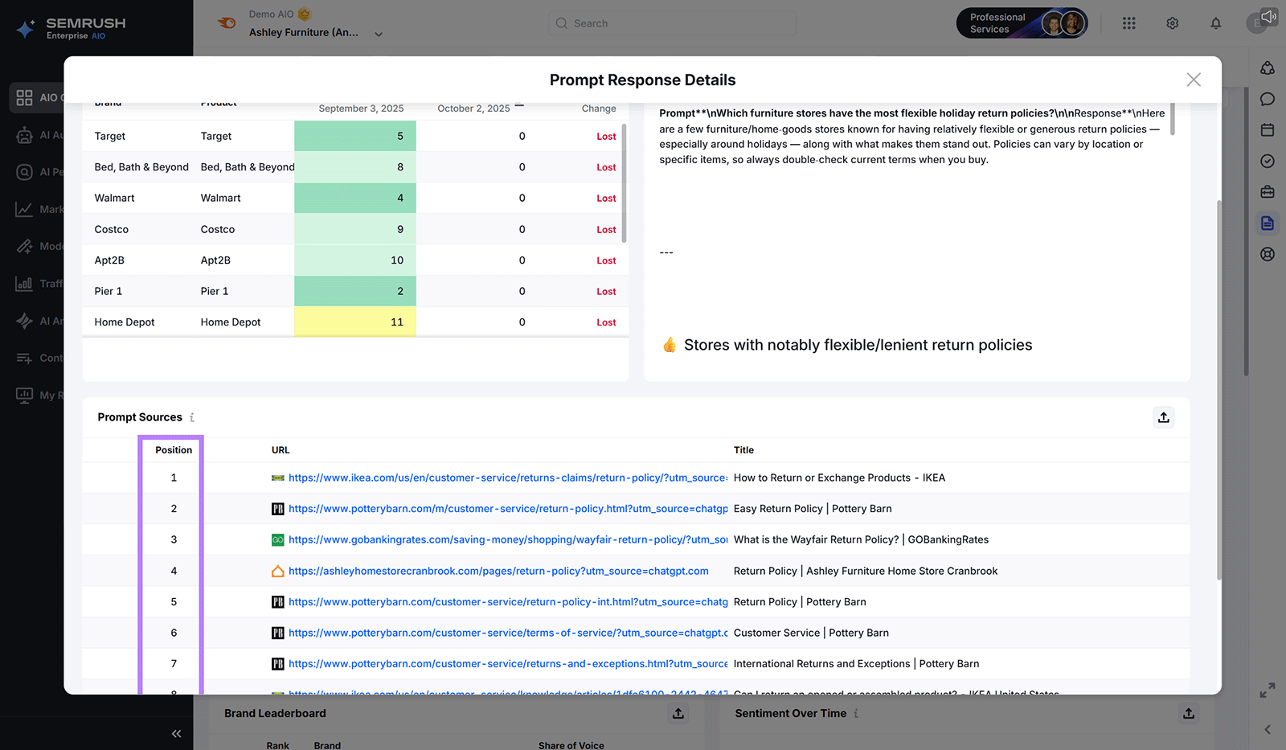
Task: Click the prompt response text scrollbar
Action: (1173, 118)
